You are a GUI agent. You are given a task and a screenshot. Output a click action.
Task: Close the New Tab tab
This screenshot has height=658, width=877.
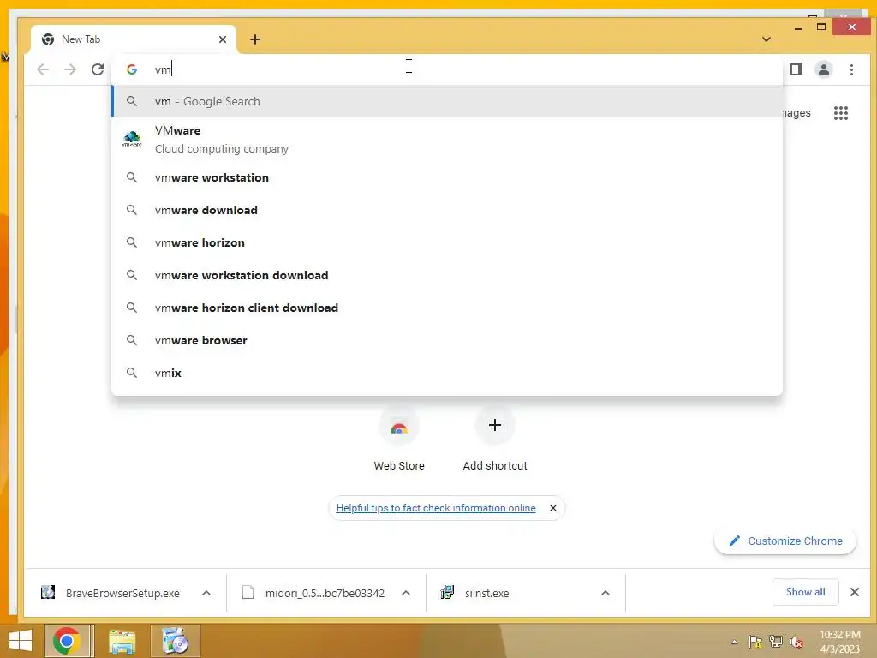click(x=223, y=39)
